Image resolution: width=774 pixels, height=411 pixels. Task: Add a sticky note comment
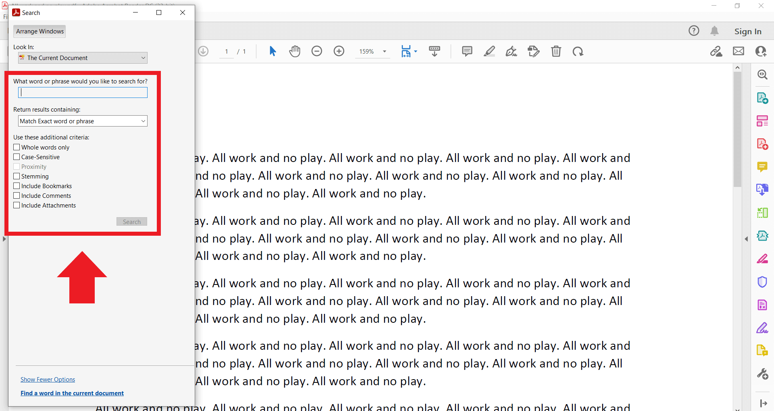click(467, 51)
